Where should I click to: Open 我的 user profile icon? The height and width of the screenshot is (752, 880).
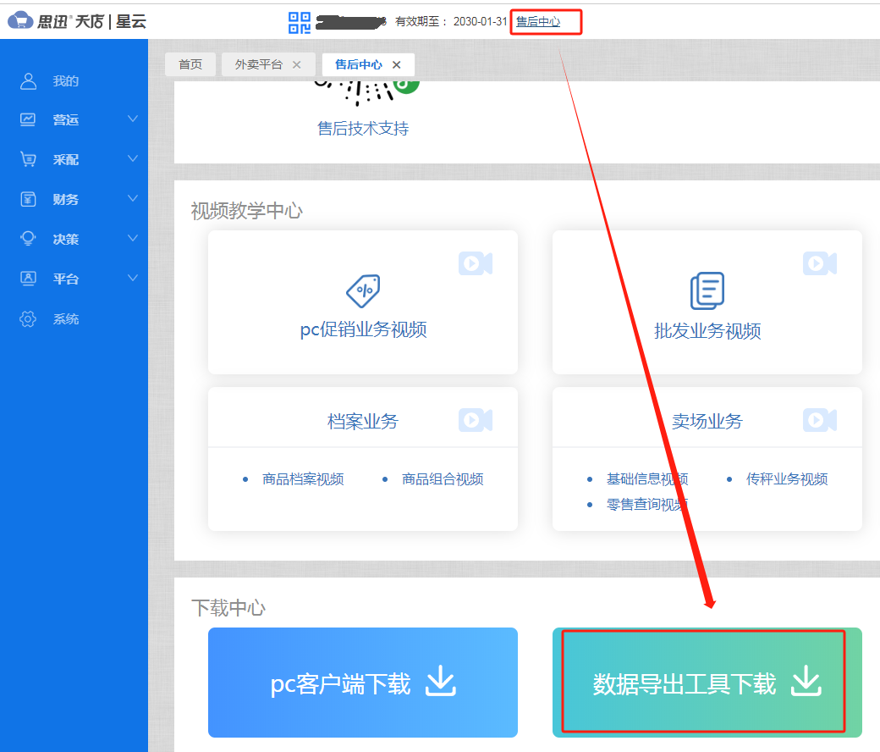coord(28,80)
